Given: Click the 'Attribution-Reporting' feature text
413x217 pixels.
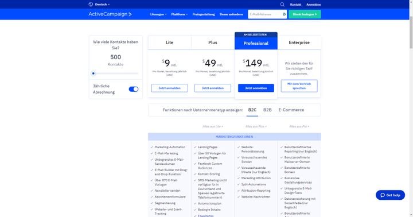Looking at the screenshot, I should pos(256,191).
